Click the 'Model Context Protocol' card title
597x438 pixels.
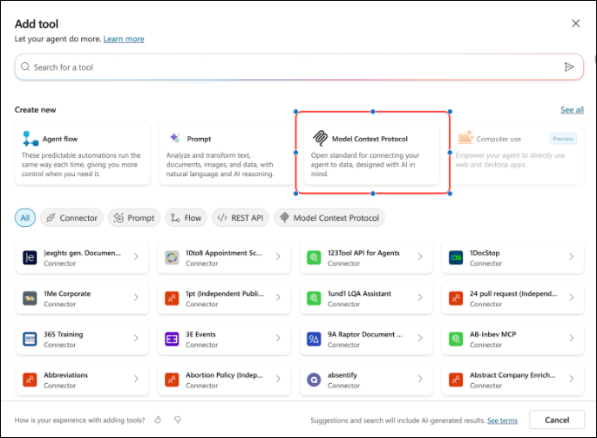(x=370, y=139)
